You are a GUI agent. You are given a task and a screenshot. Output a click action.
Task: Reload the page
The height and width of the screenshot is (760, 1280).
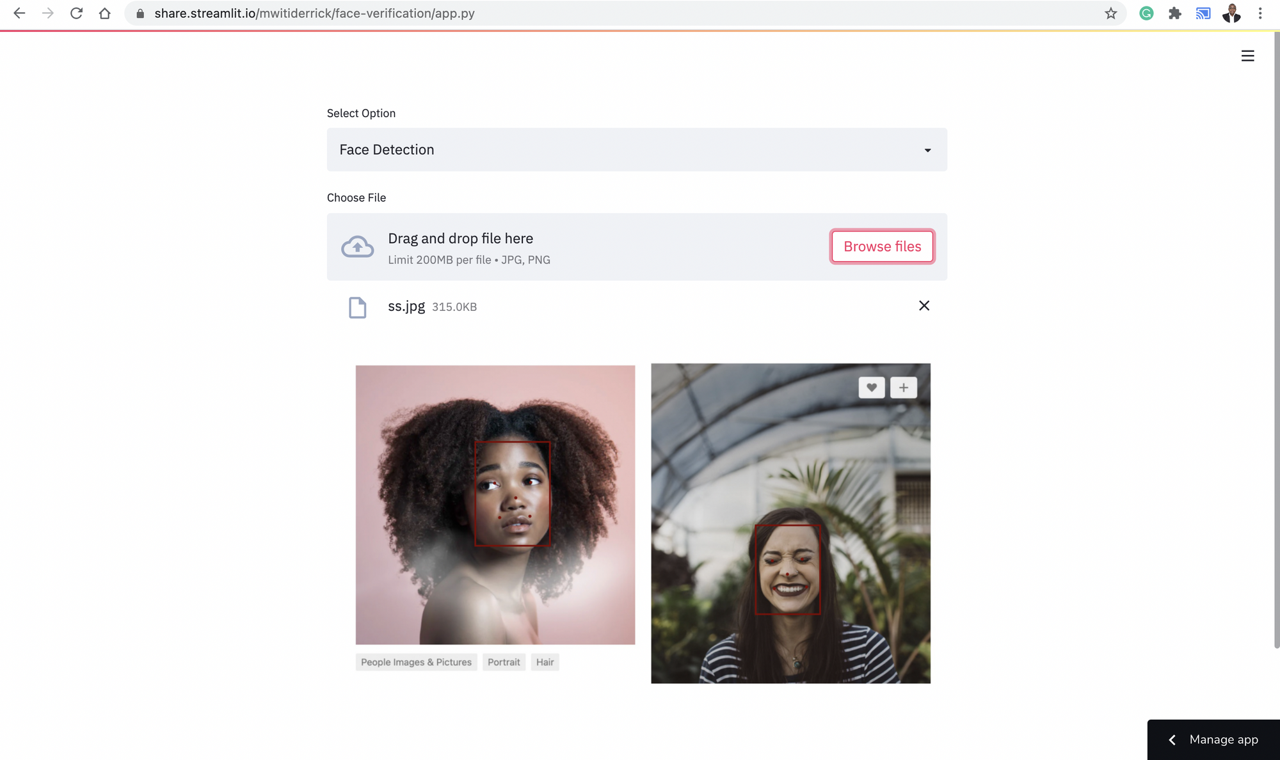click(x=76, y=13)
